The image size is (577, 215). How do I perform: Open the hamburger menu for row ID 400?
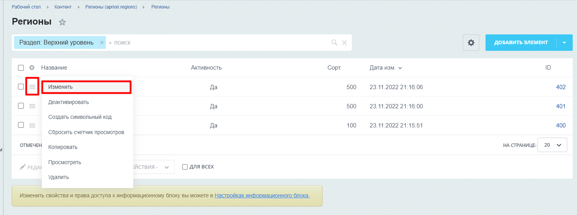click(x=32, y=125)
